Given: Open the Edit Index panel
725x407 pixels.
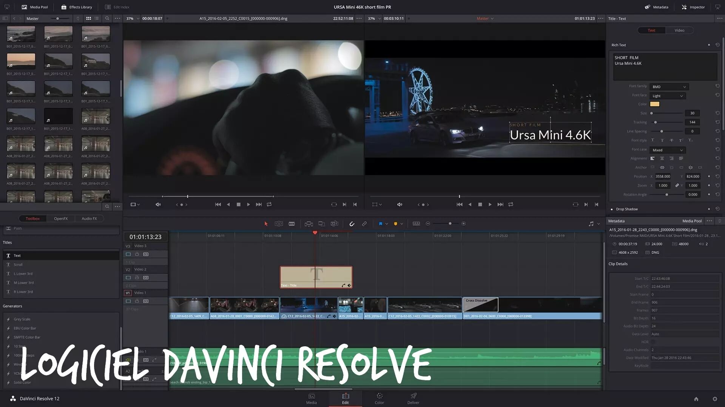Looking at the screenshot, I should click(117, 7).
